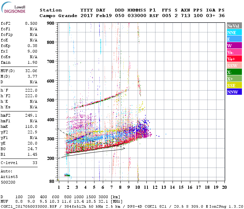Click the hmF2 value 249.1
244x209 pixels.
(31, 115)
